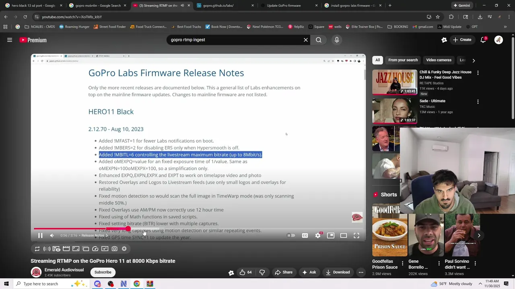Select the All filter chip
The width and height of the screenshot is (515, 289).
tap(377, 60)
